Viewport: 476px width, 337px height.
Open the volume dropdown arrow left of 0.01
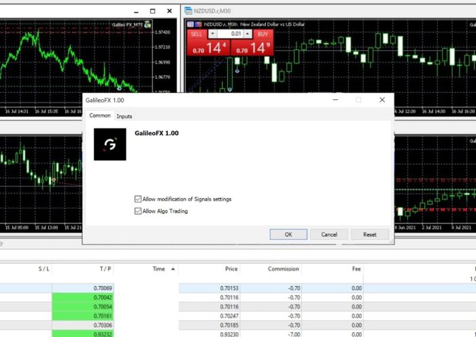[212, 34]
